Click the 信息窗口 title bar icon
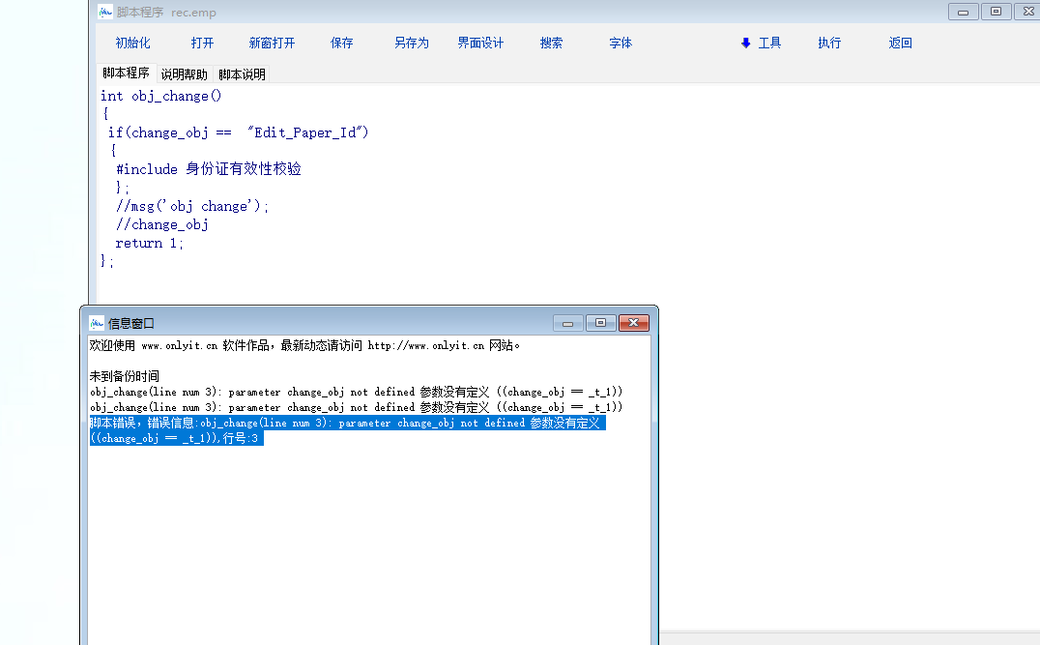 97,323
